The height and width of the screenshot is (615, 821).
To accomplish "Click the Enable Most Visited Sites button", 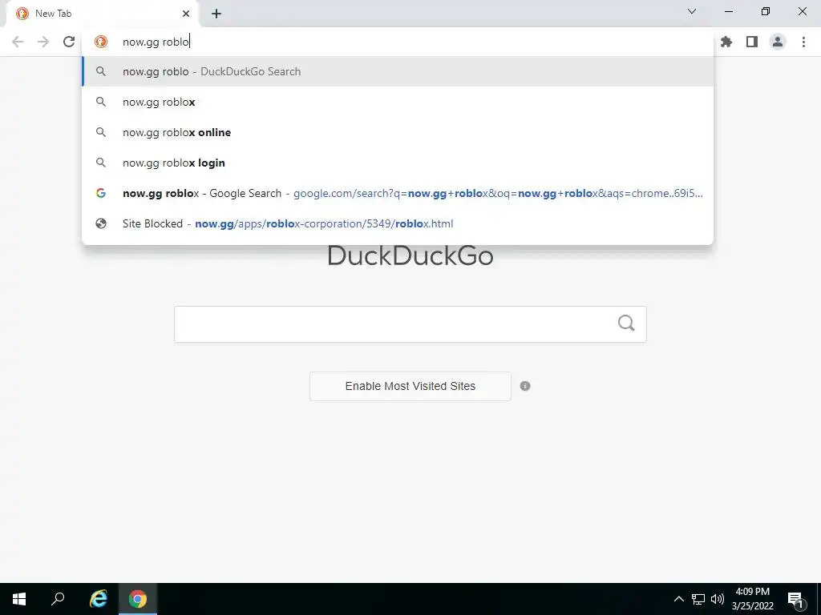I will click(410, 386).
